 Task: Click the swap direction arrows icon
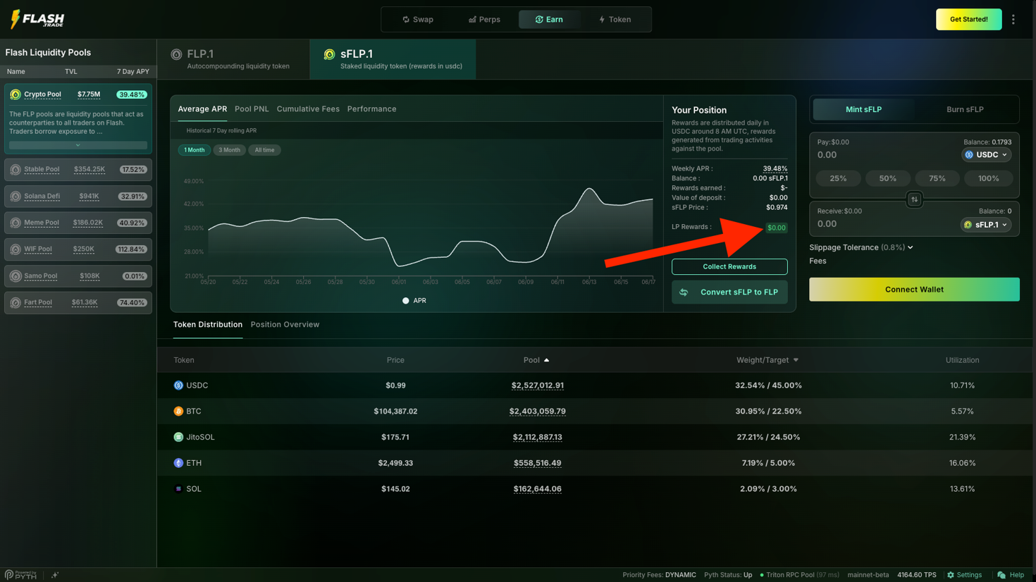(914, 199)
